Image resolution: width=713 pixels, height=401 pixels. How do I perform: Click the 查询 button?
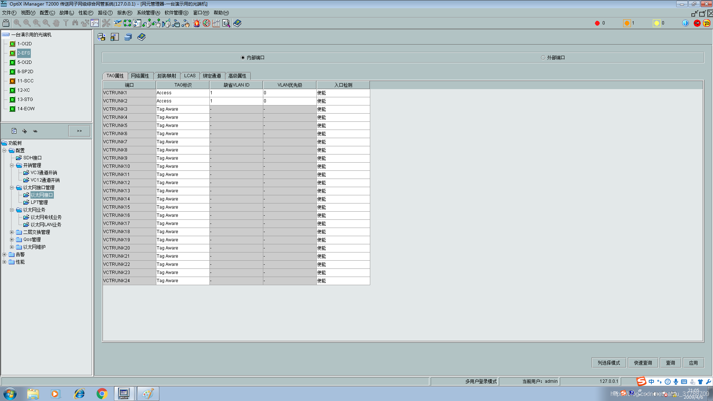tap(670, 363)
